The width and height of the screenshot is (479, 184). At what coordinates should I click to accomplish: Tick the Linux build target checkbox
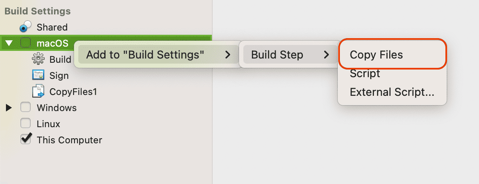(x=26, y=124)
